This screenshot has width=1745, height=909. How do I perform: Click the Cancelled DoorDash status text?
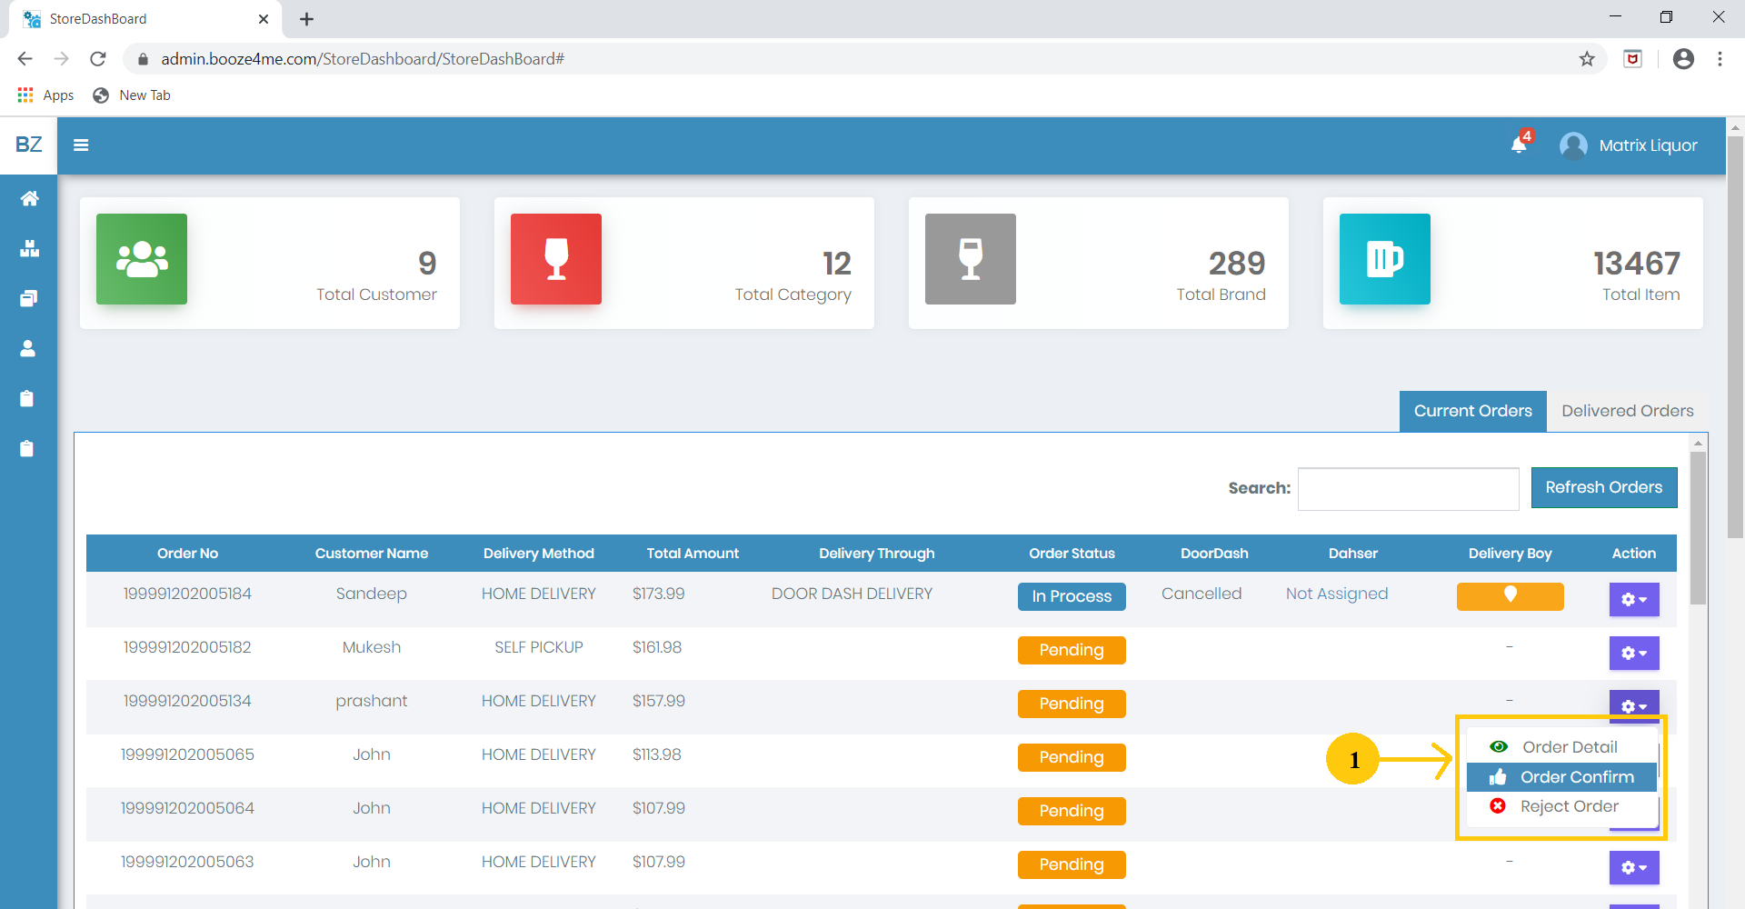1202,594
